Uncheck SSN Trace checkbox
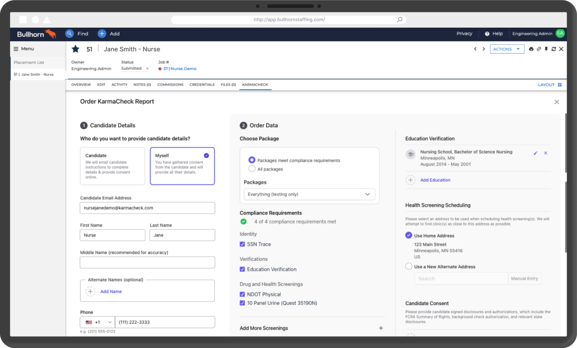 242,244
